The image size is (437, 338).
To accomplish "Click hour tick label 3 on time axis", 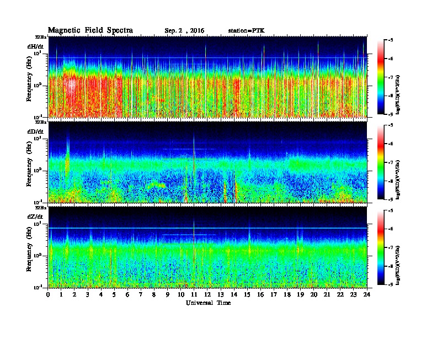I will (88, 295).
